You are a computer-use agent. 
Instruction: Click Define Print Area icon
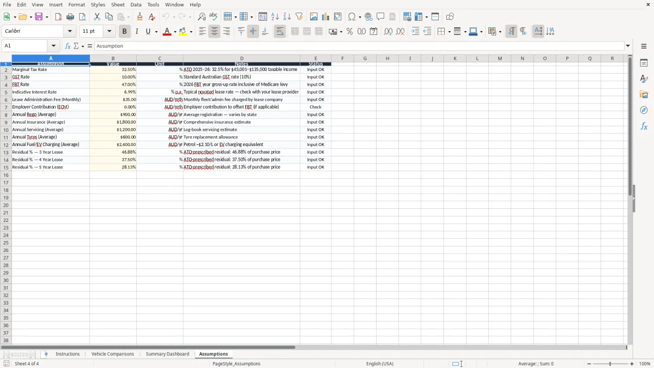(x=407, y=17)
